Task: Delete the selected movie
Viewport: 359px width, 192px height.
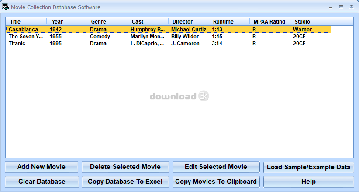Action: pos(125,167)
